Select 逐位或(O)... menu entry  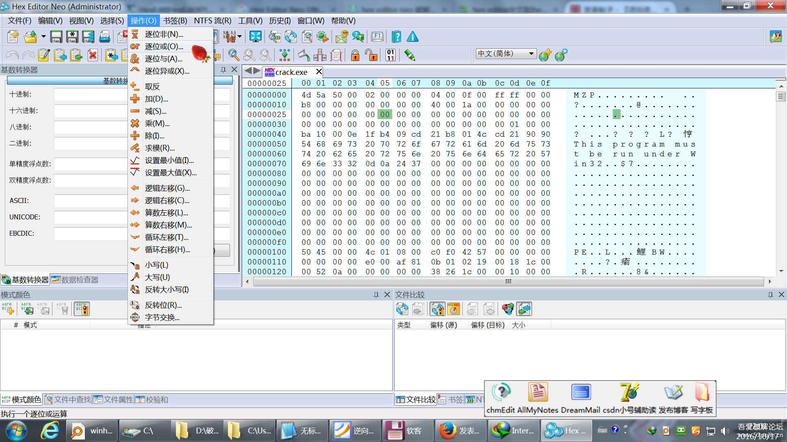pyautogui.click(x=170, y=46)
